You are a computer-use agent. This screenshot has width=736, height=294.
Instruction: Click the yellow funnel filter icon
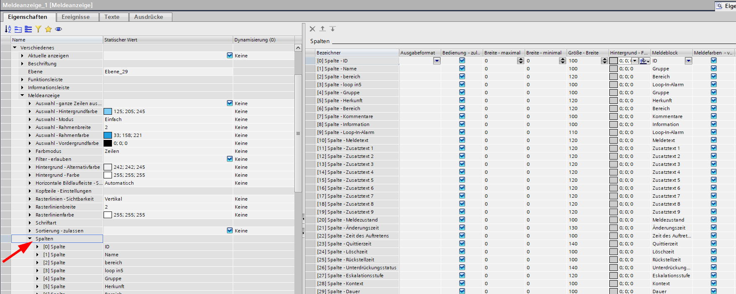[x=38, y=29]
